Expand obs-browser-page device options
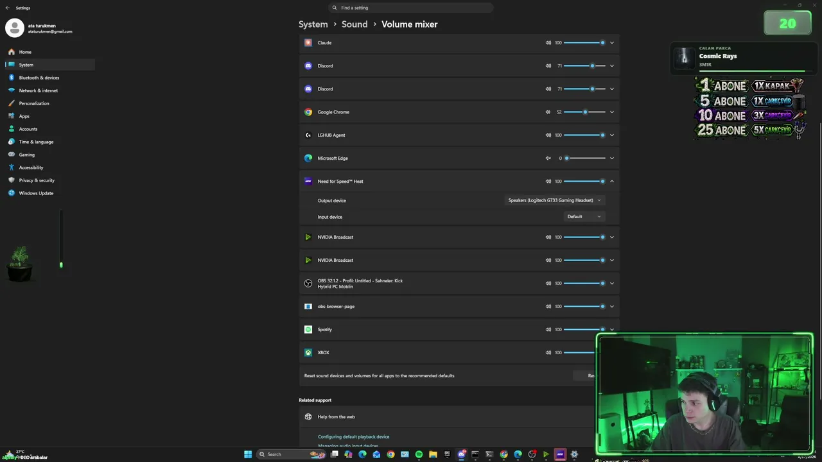Viewport: 822px width, 462px height. tap(612, 306)
